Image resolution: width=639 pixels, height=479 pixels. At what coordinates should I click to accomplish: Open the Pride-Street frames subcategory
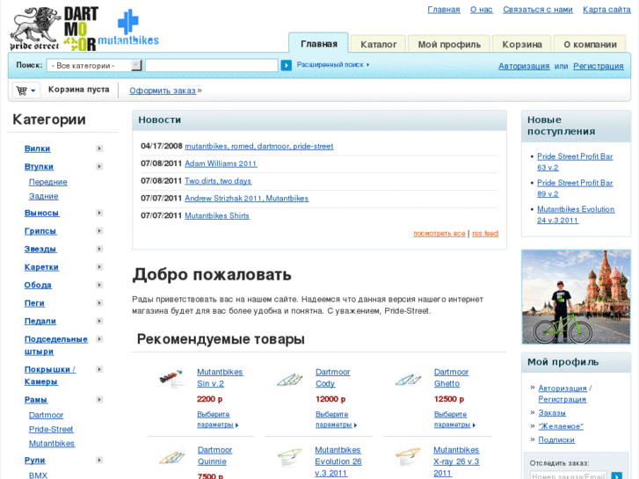point(51,429)
